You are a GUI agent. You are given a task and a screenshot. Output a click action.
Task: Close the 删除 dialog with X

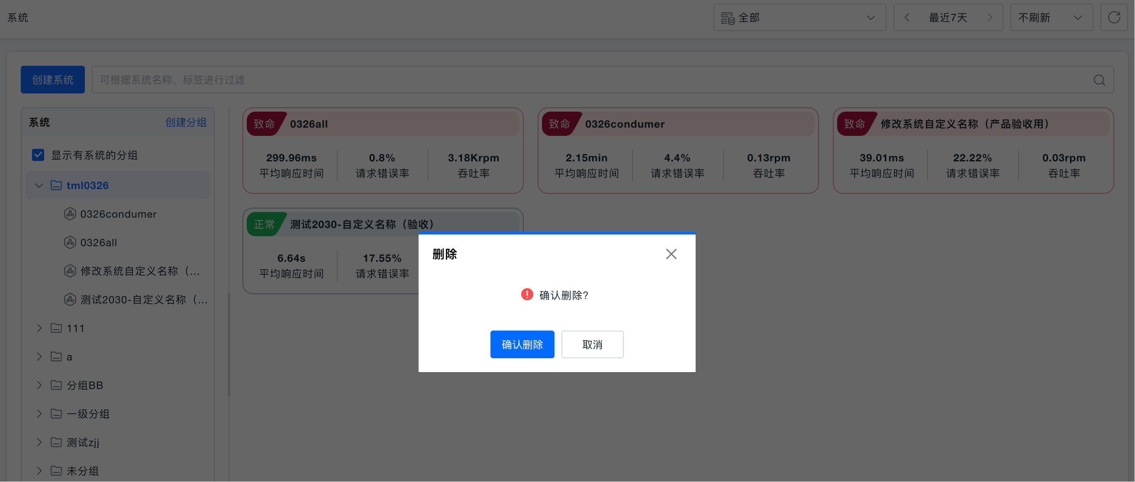coord(671,254)
